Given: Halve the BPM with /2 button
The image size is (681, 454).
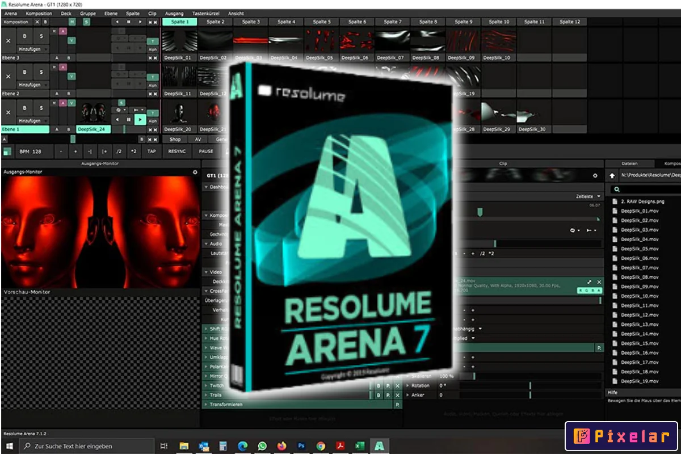Looking at the screenshot, I should pos(119,152).
